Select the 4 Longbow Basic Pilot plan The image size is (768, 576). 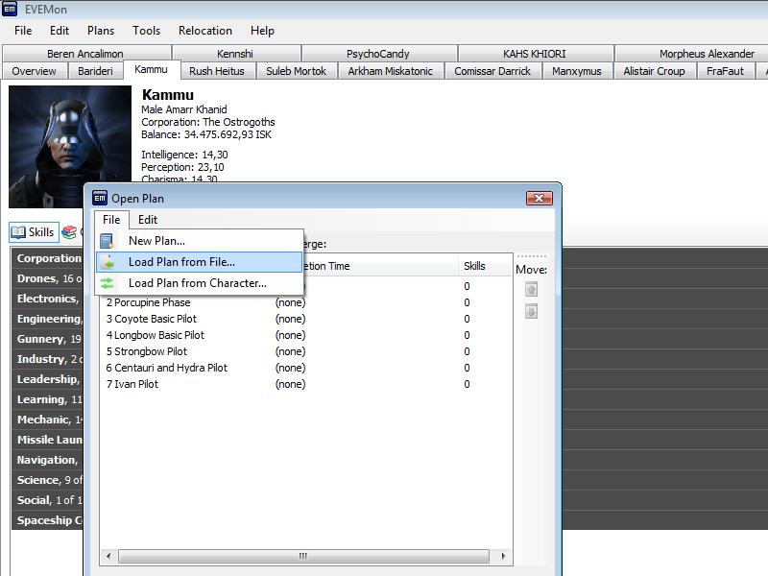tap(306, 335)
